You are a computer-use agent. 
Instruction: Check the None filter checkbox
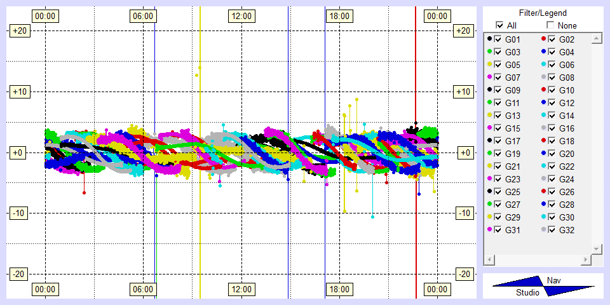tap(551, 25)
